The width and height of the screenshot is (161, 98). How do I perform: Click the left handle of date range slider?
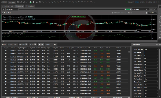click(x=125, y=9)
